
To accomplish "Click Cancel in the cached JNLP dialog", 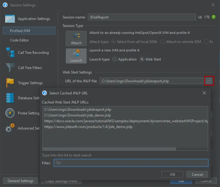I will click(197, 174).
